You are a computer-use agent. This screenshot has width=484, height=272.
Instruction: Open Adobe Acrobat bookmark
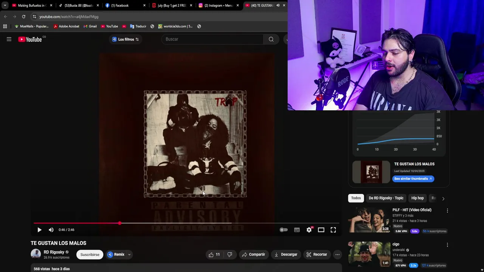[x=66, y=26]
